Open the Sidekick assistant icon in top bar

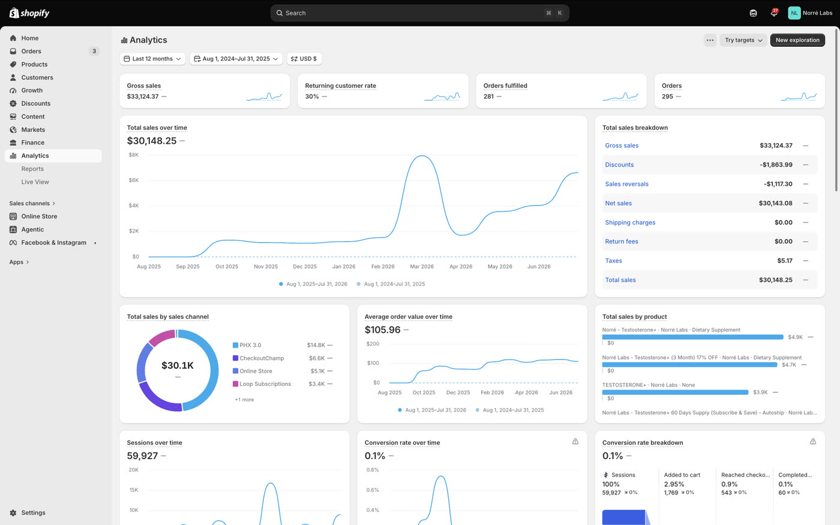753,13
